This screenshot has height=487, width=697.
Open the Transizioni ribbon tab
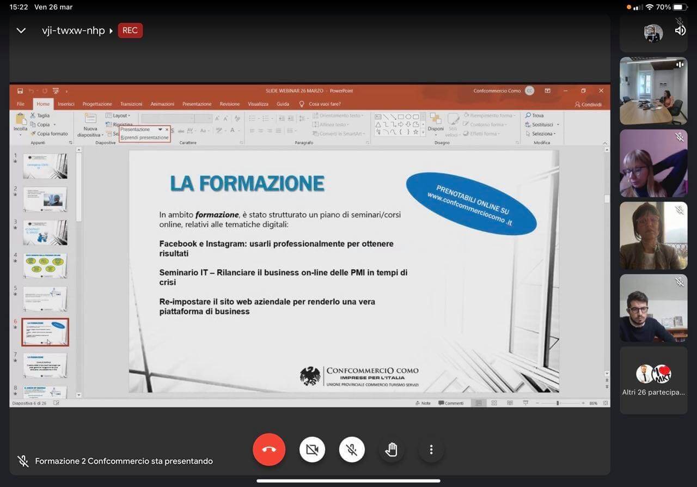(131, 104)
